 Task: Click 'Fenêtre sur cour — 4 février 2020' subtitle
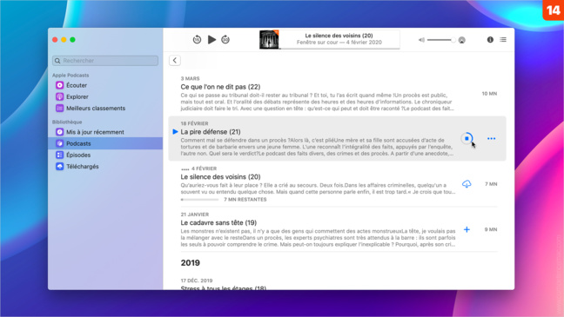339,43
